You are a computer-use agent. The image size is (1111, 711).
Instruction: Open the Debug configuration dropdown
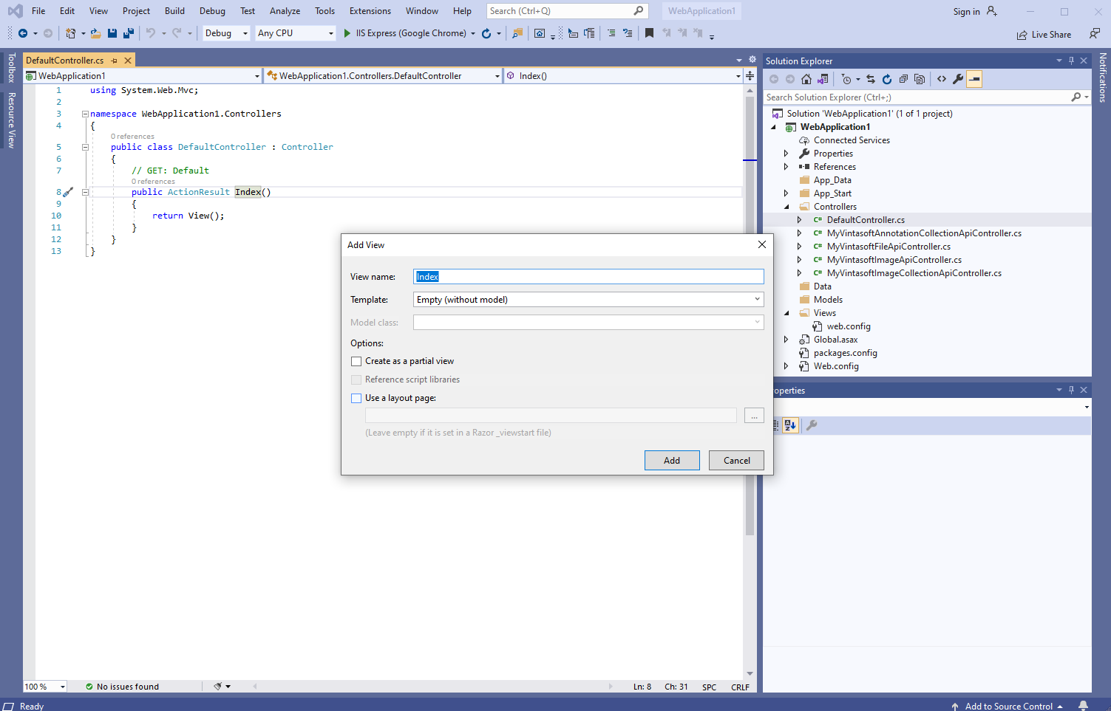[245, 33]
